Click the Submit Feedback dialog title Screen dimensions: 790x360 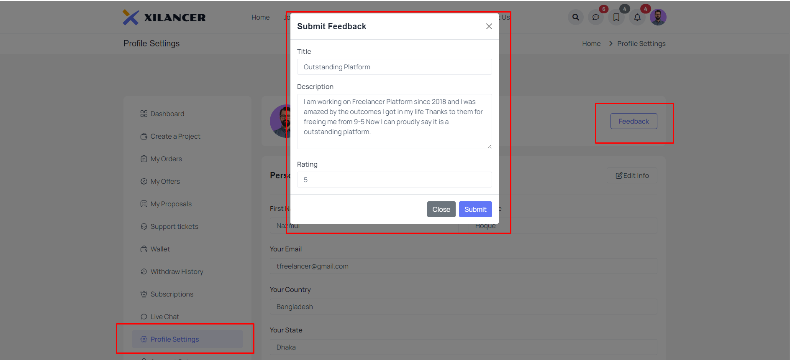(331, 26)
